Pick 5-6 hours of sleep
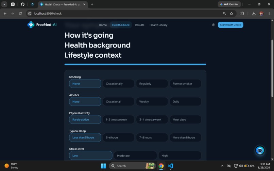This screenshot has height=171, width=274. tap(119, 137)
